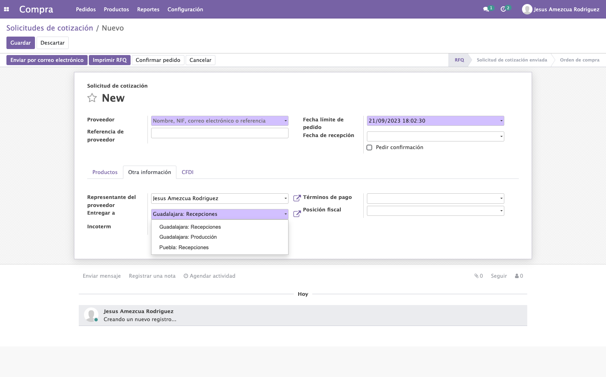Open the conversations message icon
The image size is (606, 377).
486,9
